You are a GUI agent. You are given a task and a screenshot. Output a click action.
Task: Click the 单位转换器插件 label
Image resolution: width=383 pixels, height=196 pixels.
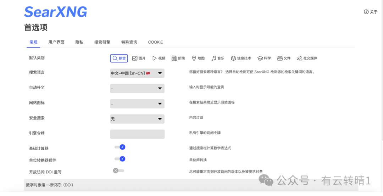[x=43, y=160]
